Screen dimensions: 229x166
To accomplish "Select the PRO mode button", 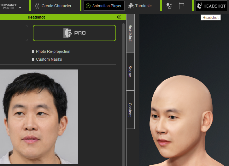I will 74,33.
